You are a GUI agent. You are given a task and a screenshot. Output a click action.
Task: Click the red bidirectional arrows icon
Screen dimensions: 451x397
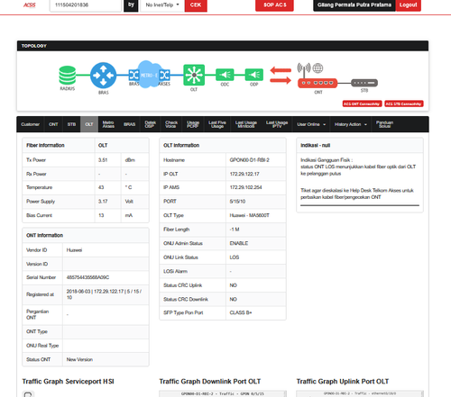tap(281, 76)
